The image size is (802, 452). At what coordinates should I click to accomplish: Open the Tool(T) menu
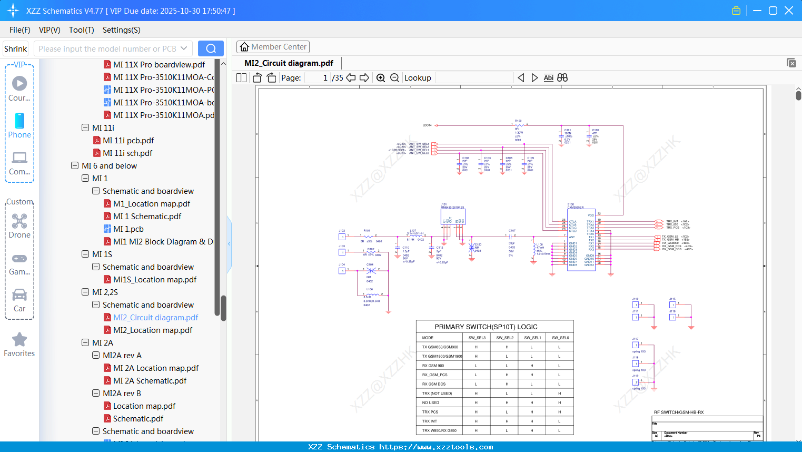coord(81,30)
